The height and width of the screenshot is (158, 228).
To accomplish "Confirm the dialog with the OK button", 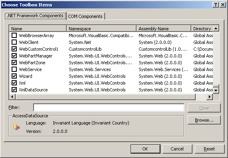I will [145, 149].
